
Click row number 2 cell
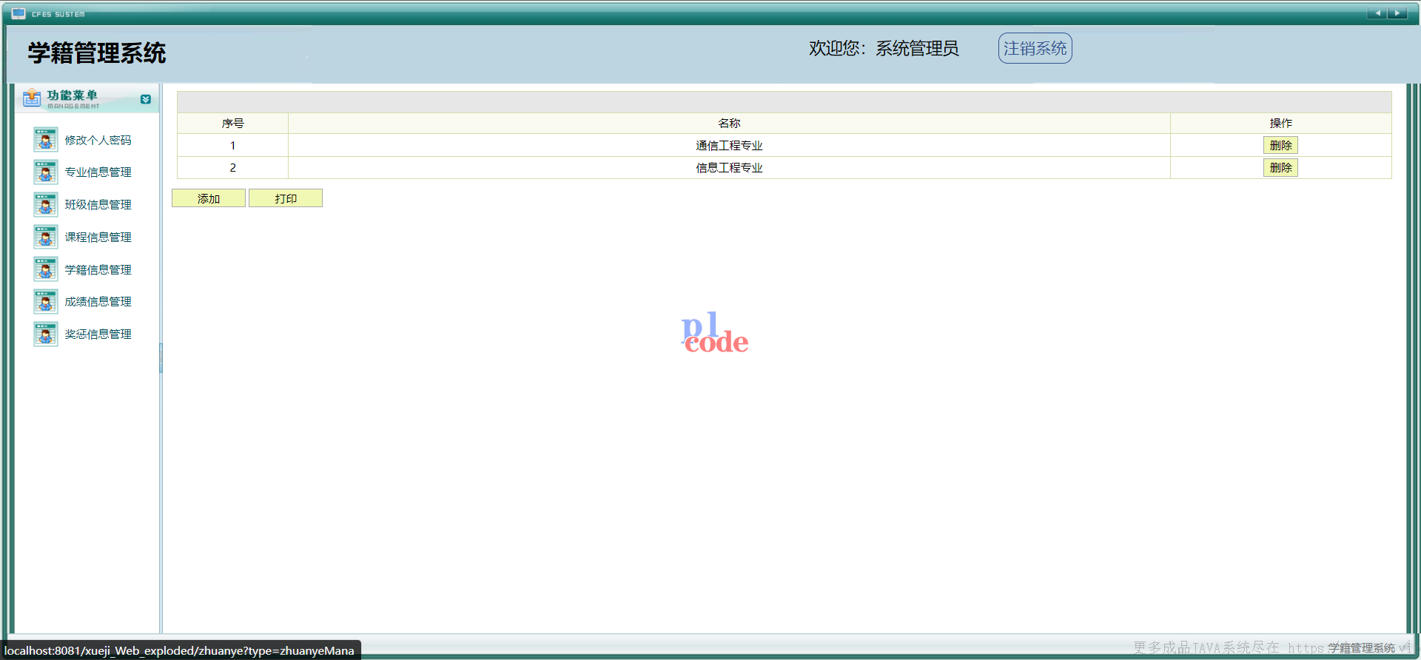[232, 168]
